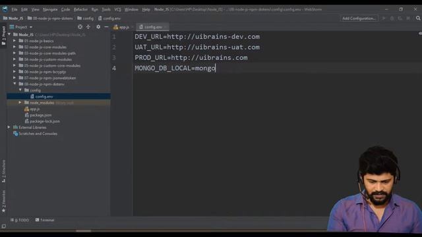
Task: Open the Edit menu
Action: (x=24, y=9)
